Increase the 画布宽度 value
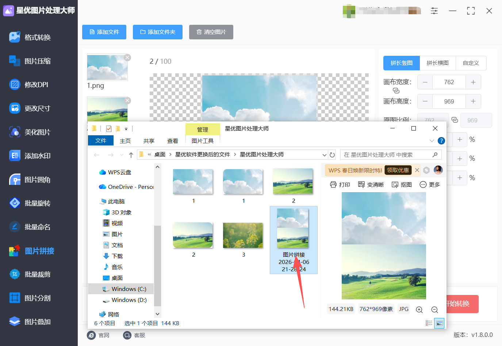The width and height of the screenshot is (502, 346). click(473, 82)
